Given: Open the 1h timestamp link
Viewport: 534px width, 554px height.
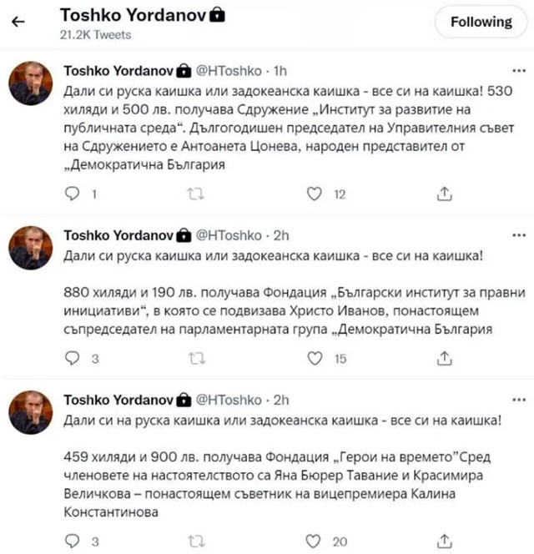Looking at the screenshot, I should tap(280, 70).
